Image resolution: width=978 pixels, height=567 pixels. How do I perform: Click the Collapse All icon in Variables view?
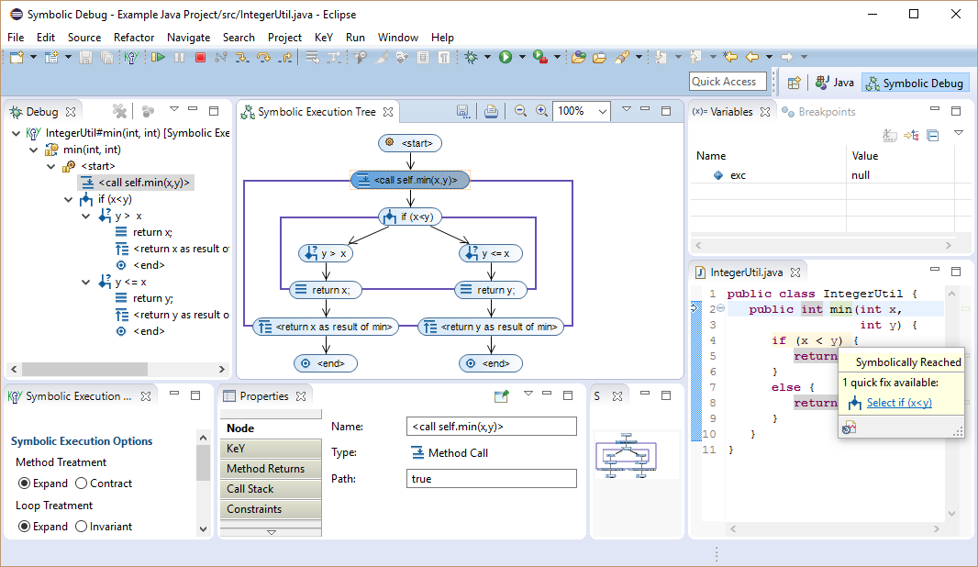click(x=933, y=136)
